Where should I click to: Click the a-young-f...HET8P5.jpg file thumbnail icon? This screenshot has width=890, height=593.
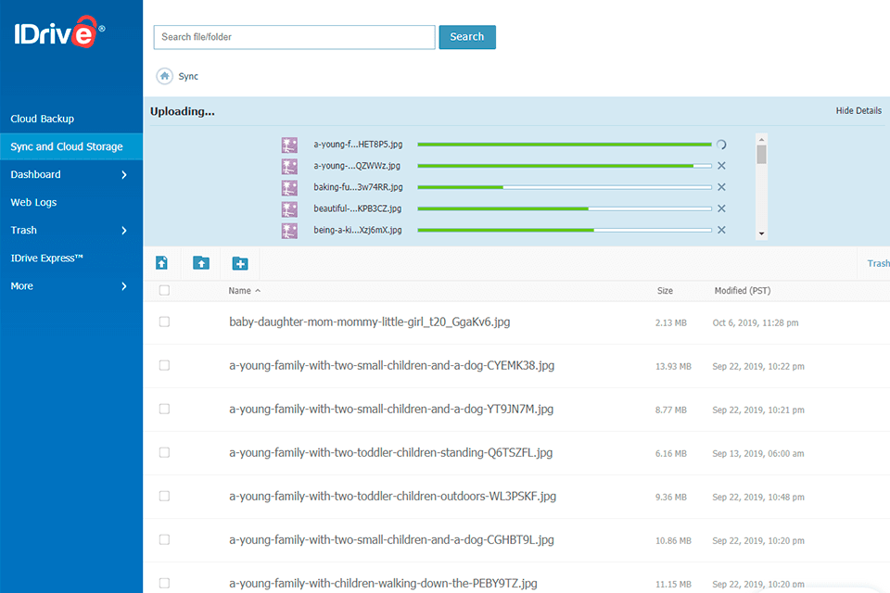tap(289, 145)
